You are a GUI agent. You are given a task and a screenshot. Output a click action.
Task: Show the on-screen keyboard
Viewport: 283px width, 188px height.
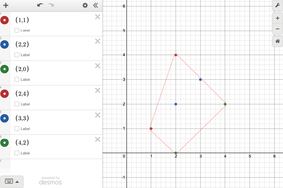point(9,182)
